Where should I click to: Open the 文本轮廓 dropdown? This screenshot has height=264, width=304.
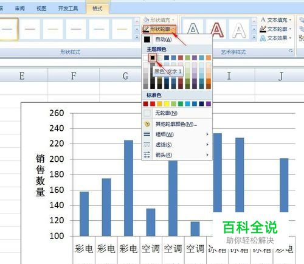pyautogui.click(x=276, y=29)
